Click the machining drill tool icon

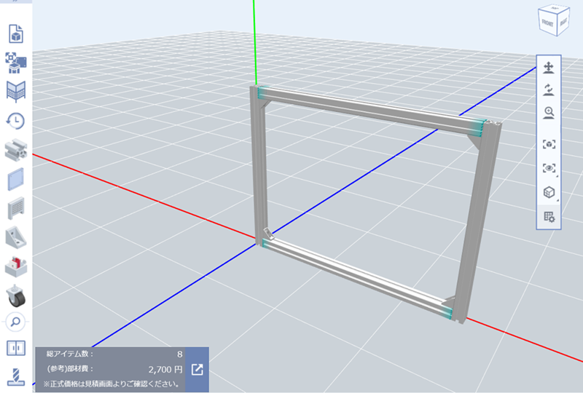pos(16,376)
